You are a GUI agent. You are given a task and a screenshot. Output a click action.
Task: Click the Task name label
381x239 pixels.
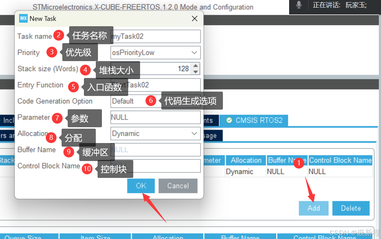pos(35,36)
